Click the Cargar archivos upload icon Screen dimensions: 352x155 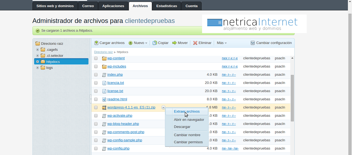(96, 43)
